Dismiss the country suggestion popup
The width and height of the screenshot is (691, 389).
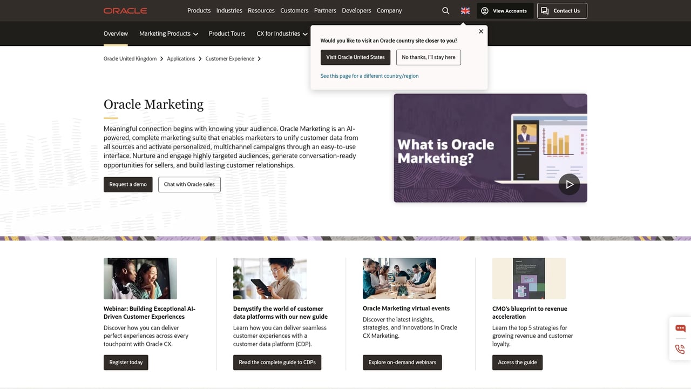(480, 31)
